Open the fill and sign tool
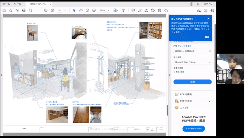 click(x=146, y=10)
